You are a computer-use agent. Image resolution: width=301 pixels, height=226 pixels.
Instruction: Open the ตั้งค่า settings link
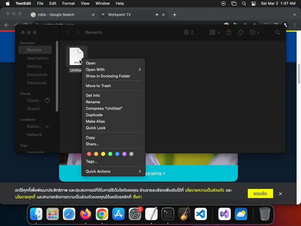click(137, 197)
